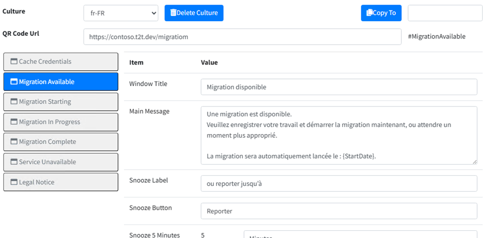Viewport: 488px width, 238px height.
Task: Click the window icon beside Service Unavailable
Action: [14, 162]
